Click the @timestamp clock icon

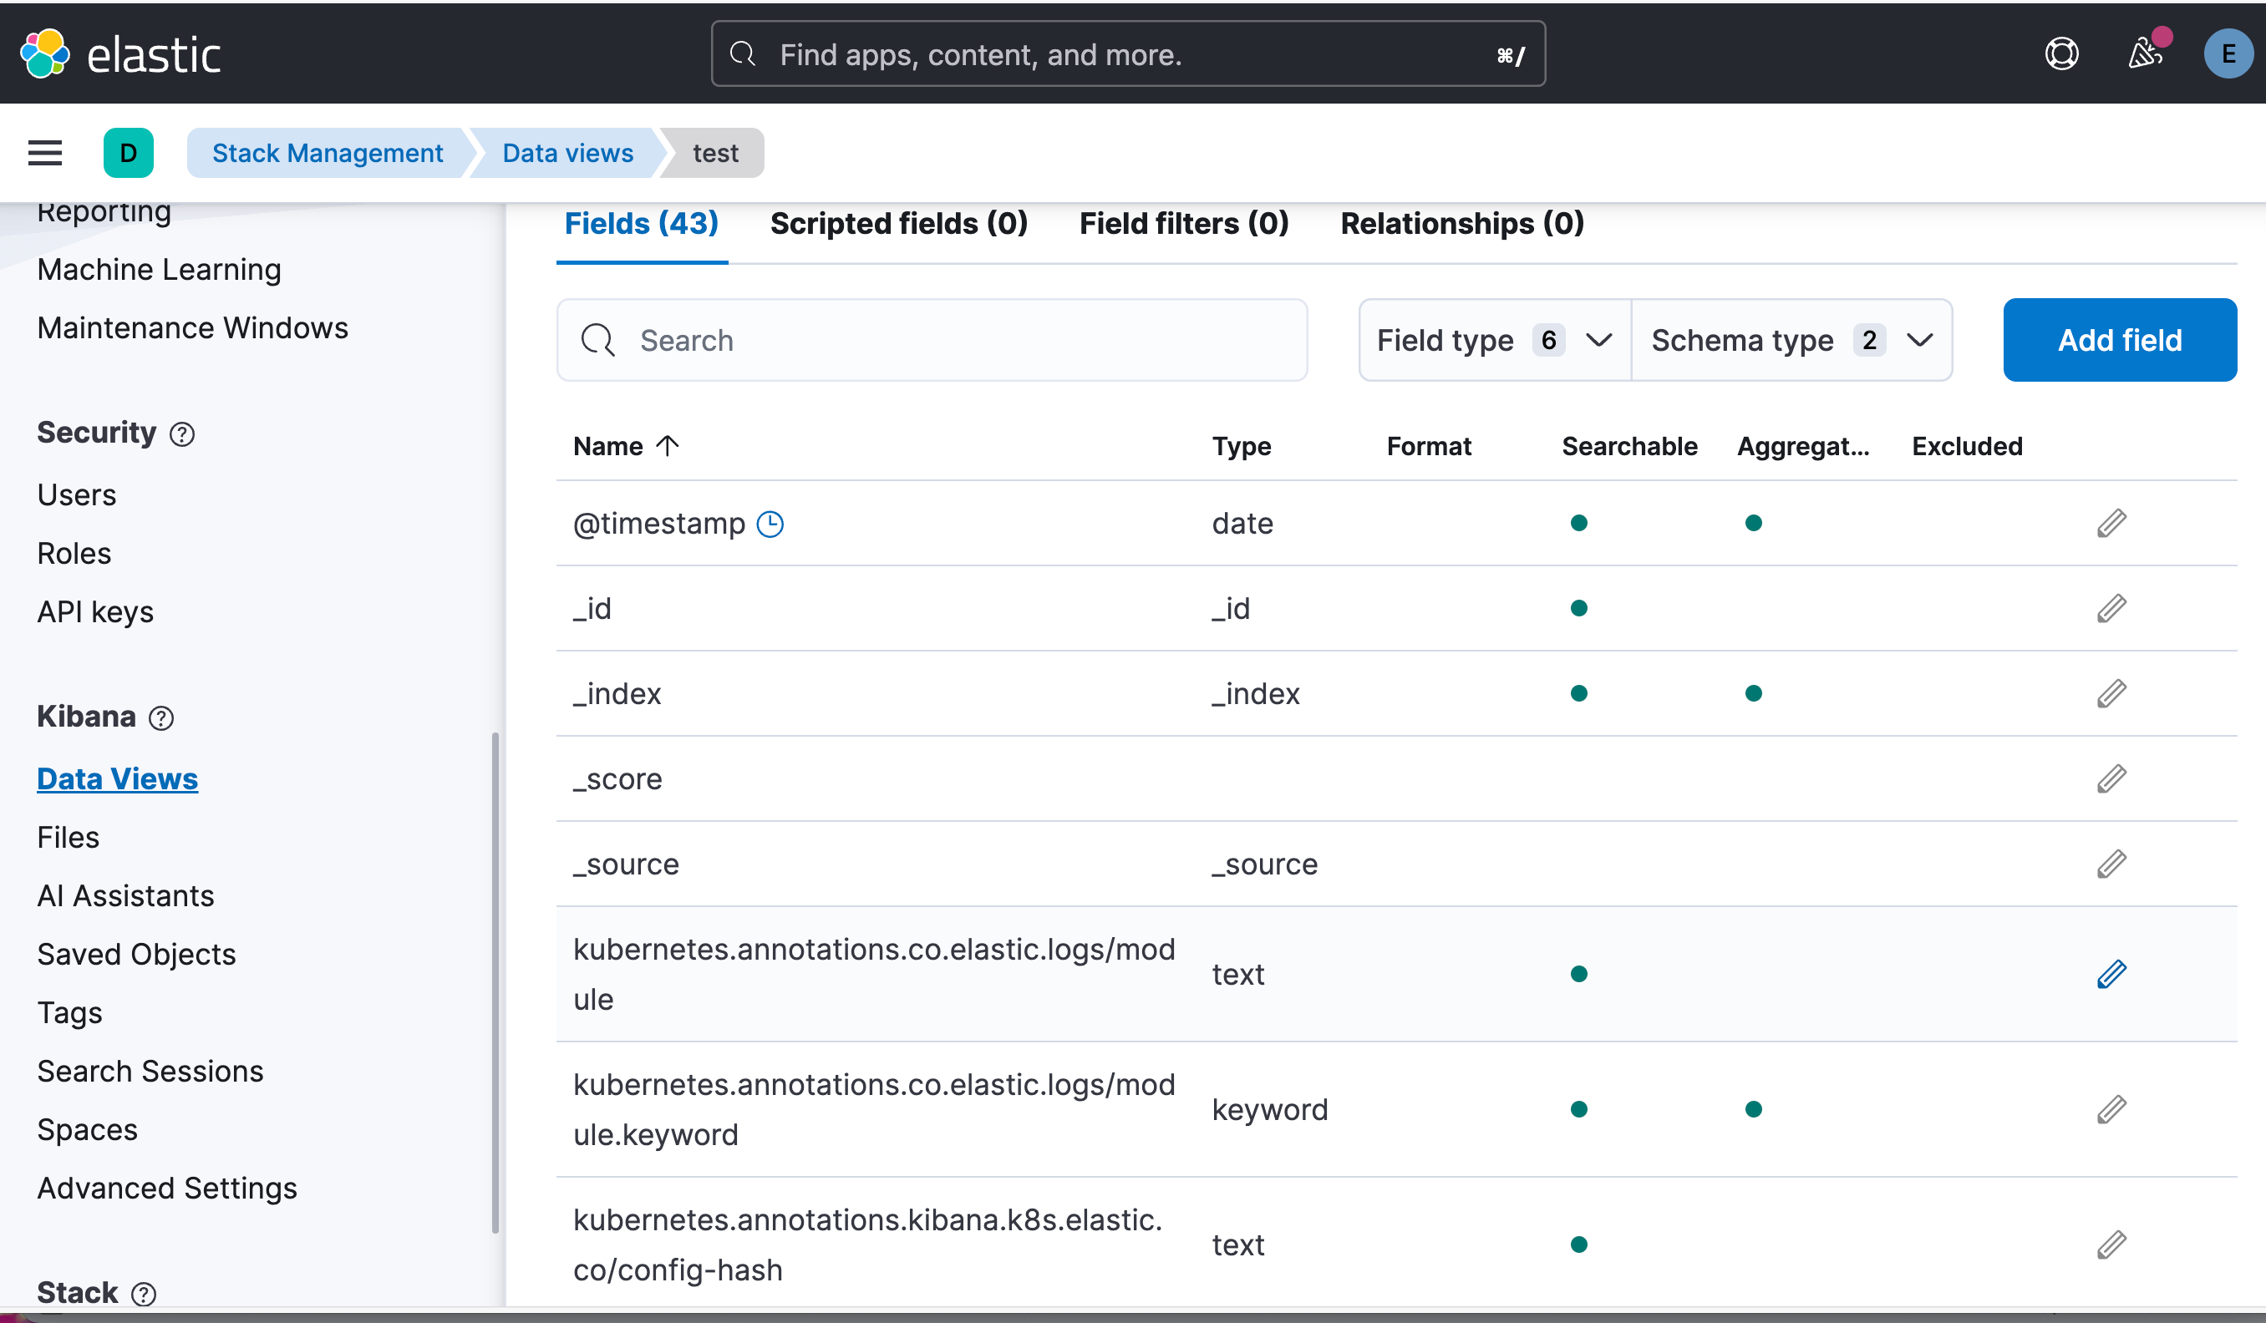tap(770, 524)
